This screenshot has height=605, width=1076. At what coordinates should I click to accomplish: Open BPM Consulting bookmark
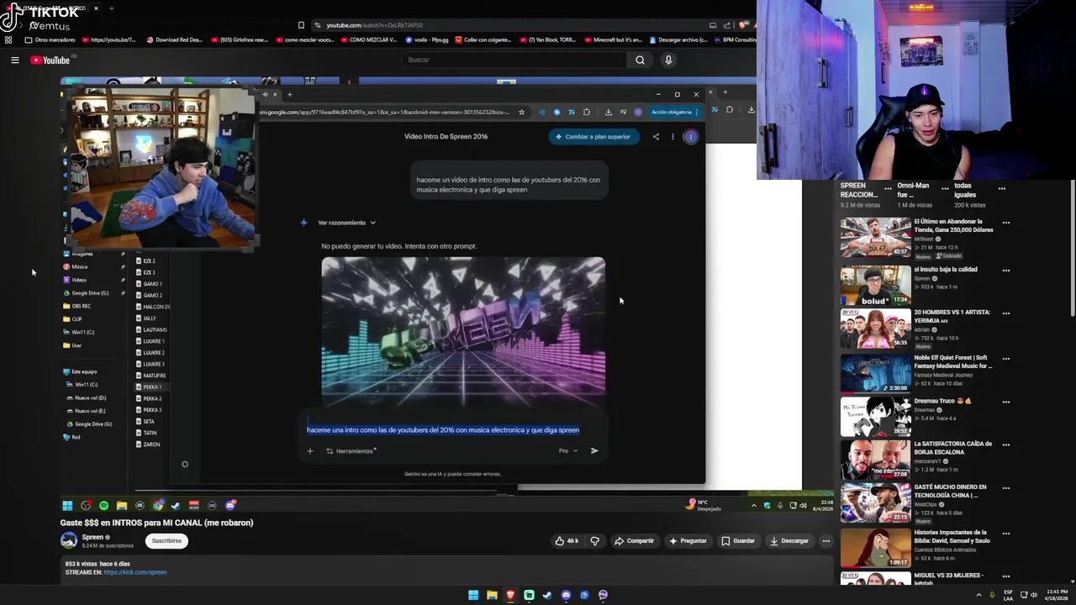pyautogui.click(x=735, y=39)
